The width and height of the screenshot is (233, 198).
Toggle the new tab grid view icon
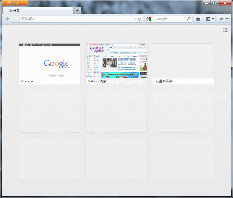[225, 30]
